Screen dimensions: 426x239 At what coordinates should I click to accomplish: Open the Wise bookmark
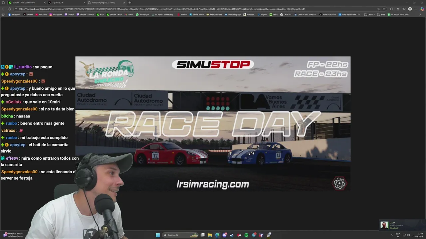(x=274, y=15)
